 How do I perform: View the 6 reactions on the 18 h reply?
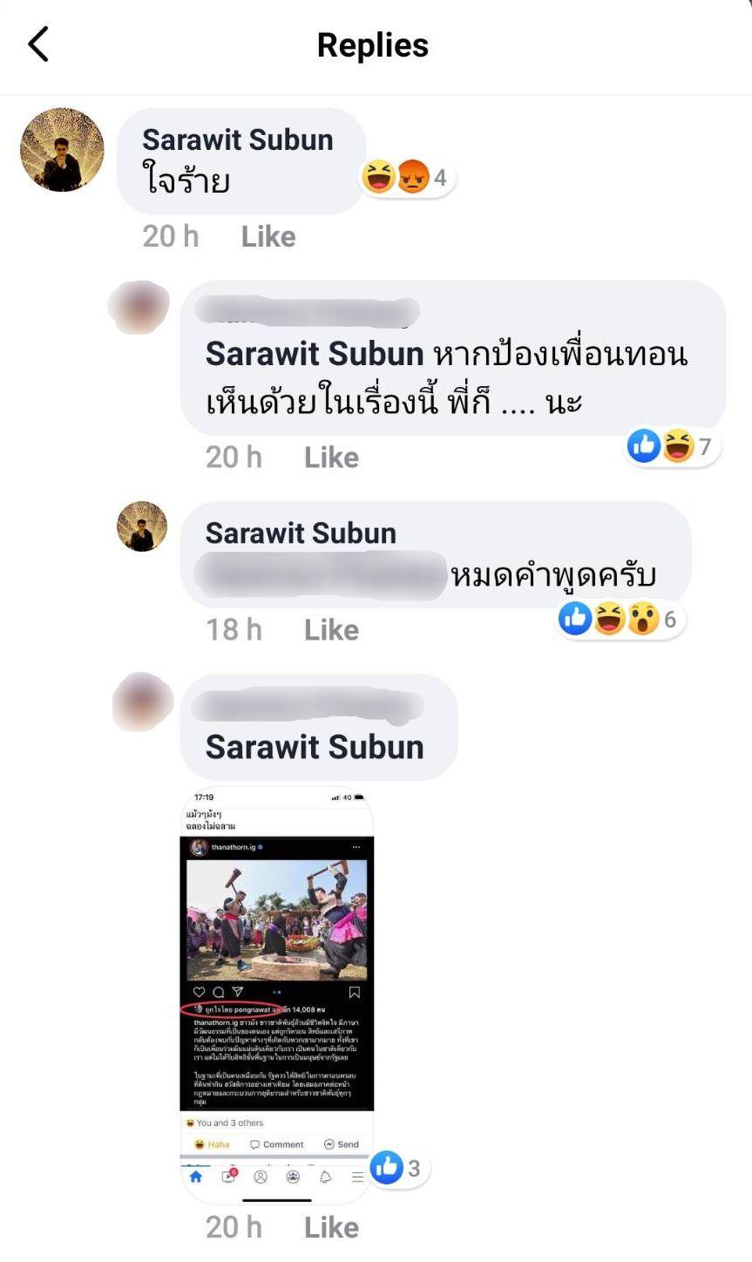(x=621, y=619)
